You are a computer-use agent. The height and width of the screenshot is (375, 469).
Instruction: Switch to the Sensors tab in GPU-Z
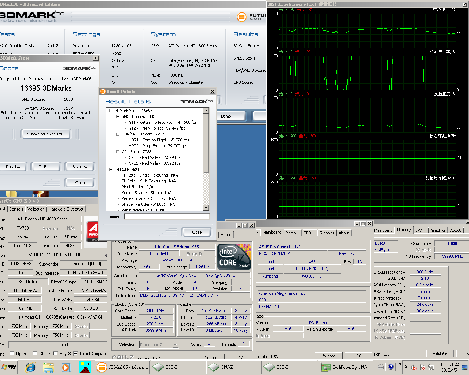point(16,209)
